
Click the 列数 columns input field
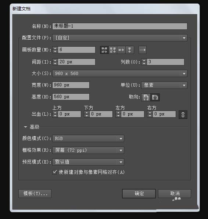click(165, 62)
